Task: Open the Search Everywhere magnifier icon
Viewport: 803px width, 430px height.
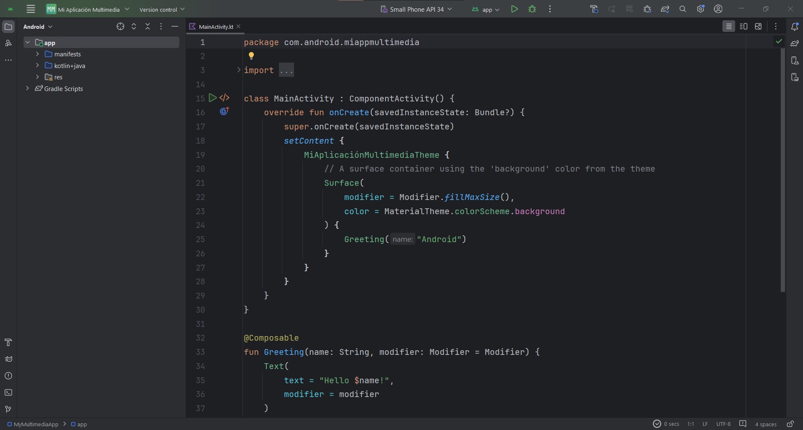Action: [x=683, y=9]
